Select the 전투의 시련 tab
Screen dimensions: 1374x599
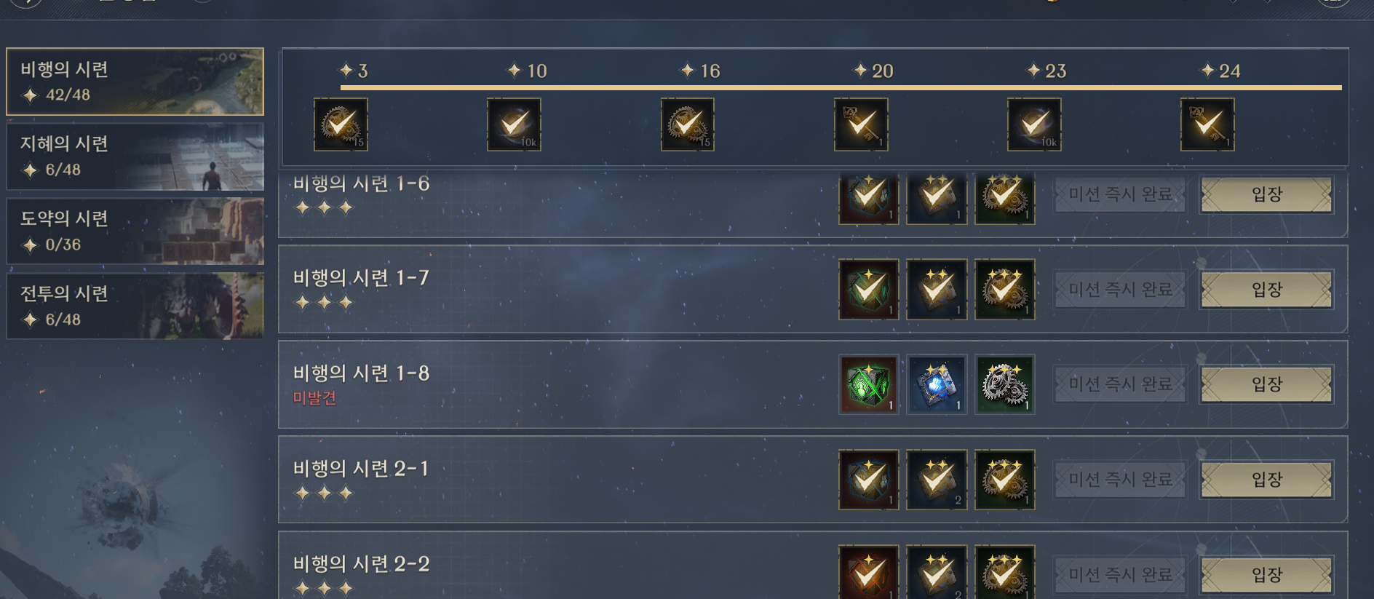[135, 306]
